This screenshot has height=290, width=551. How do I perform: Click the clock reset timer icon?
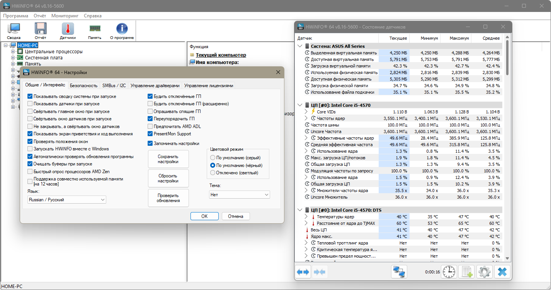449,272
